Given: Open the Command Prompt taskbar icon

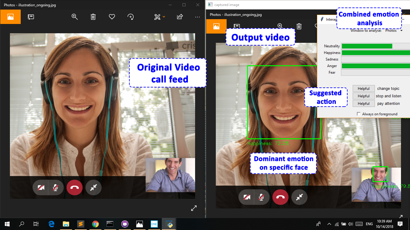Looking at the screenshot, I should point(110,224).
